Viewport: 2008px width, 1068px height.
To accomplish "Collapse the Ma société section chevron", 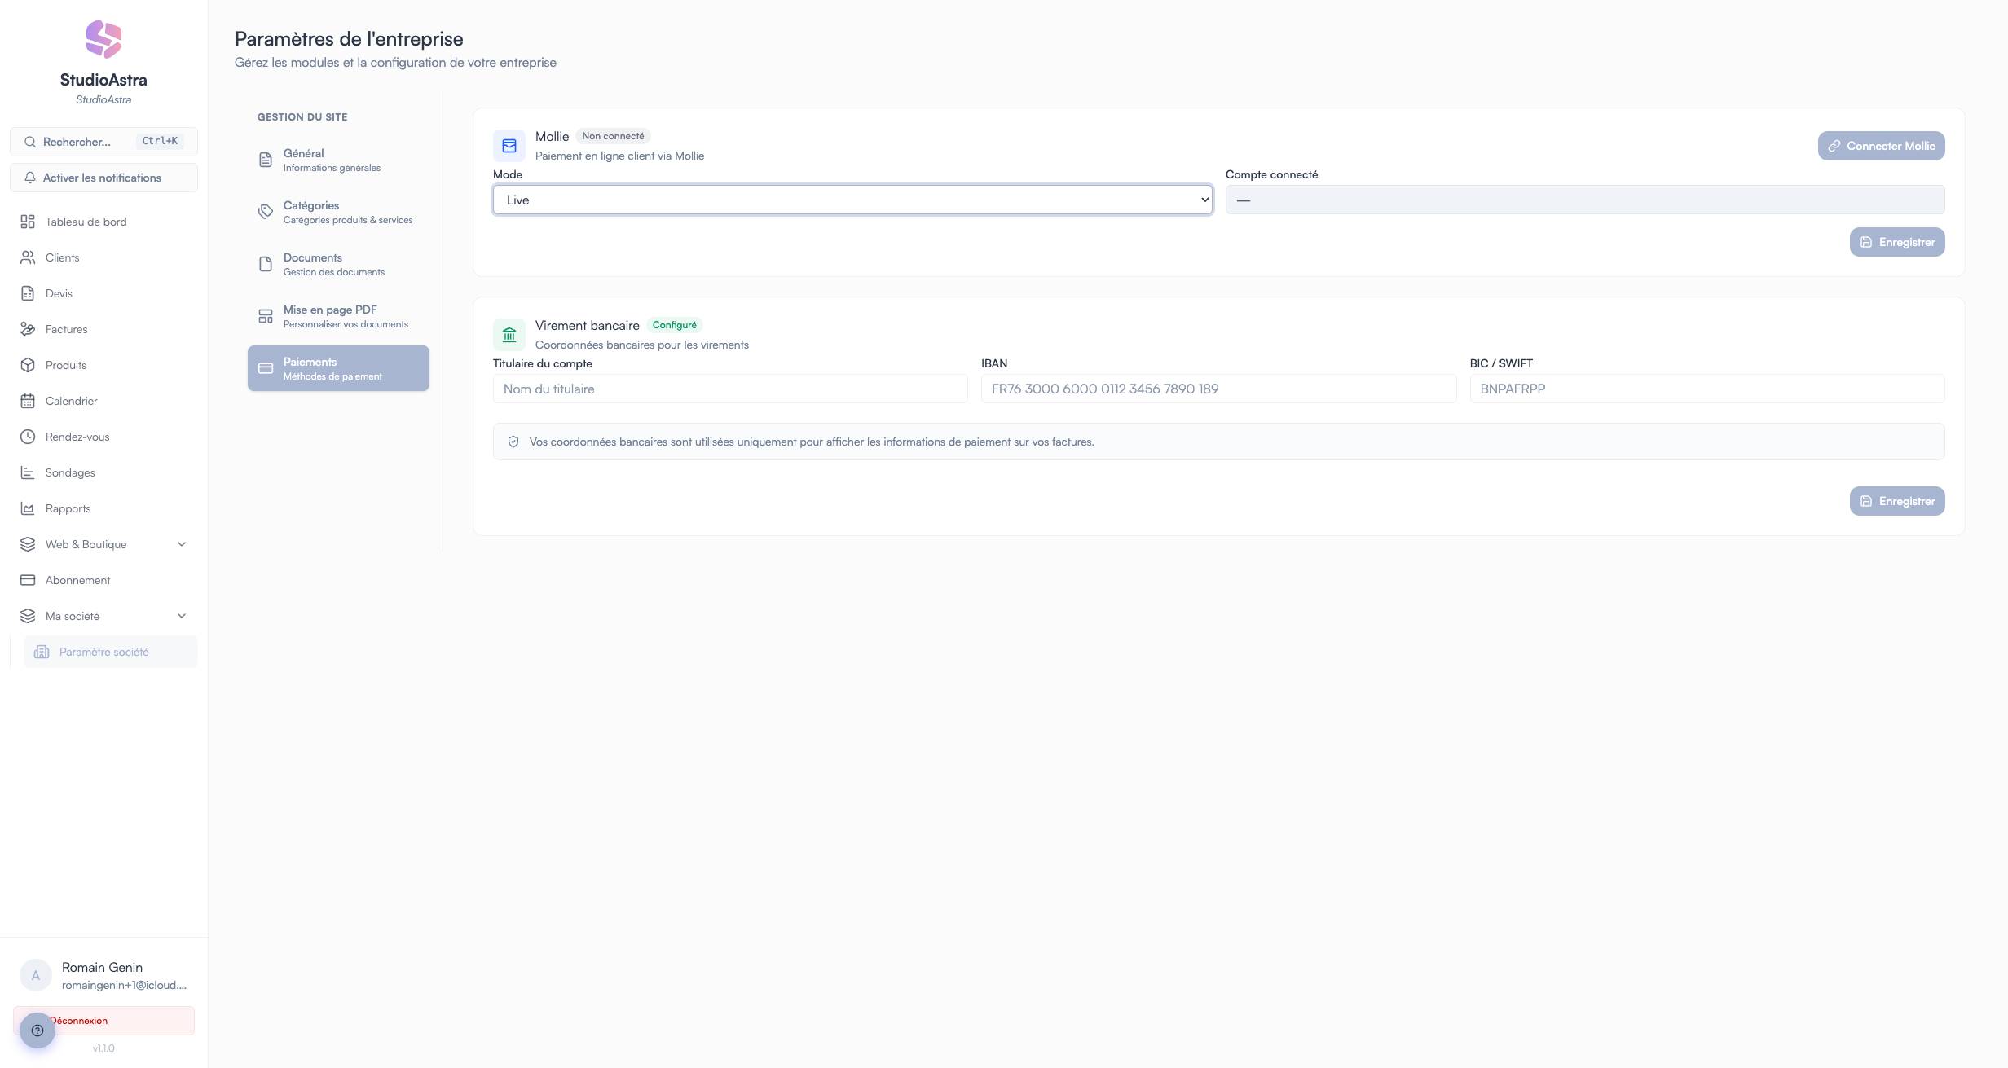I will click(x=182, y=616).
